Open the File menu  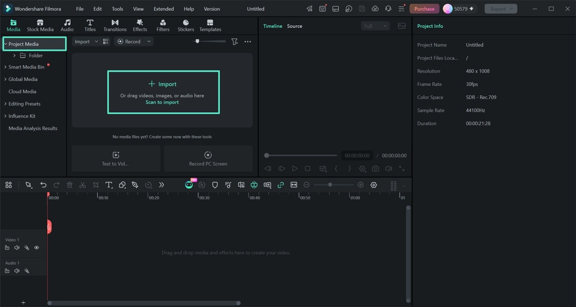coord(80,9)
